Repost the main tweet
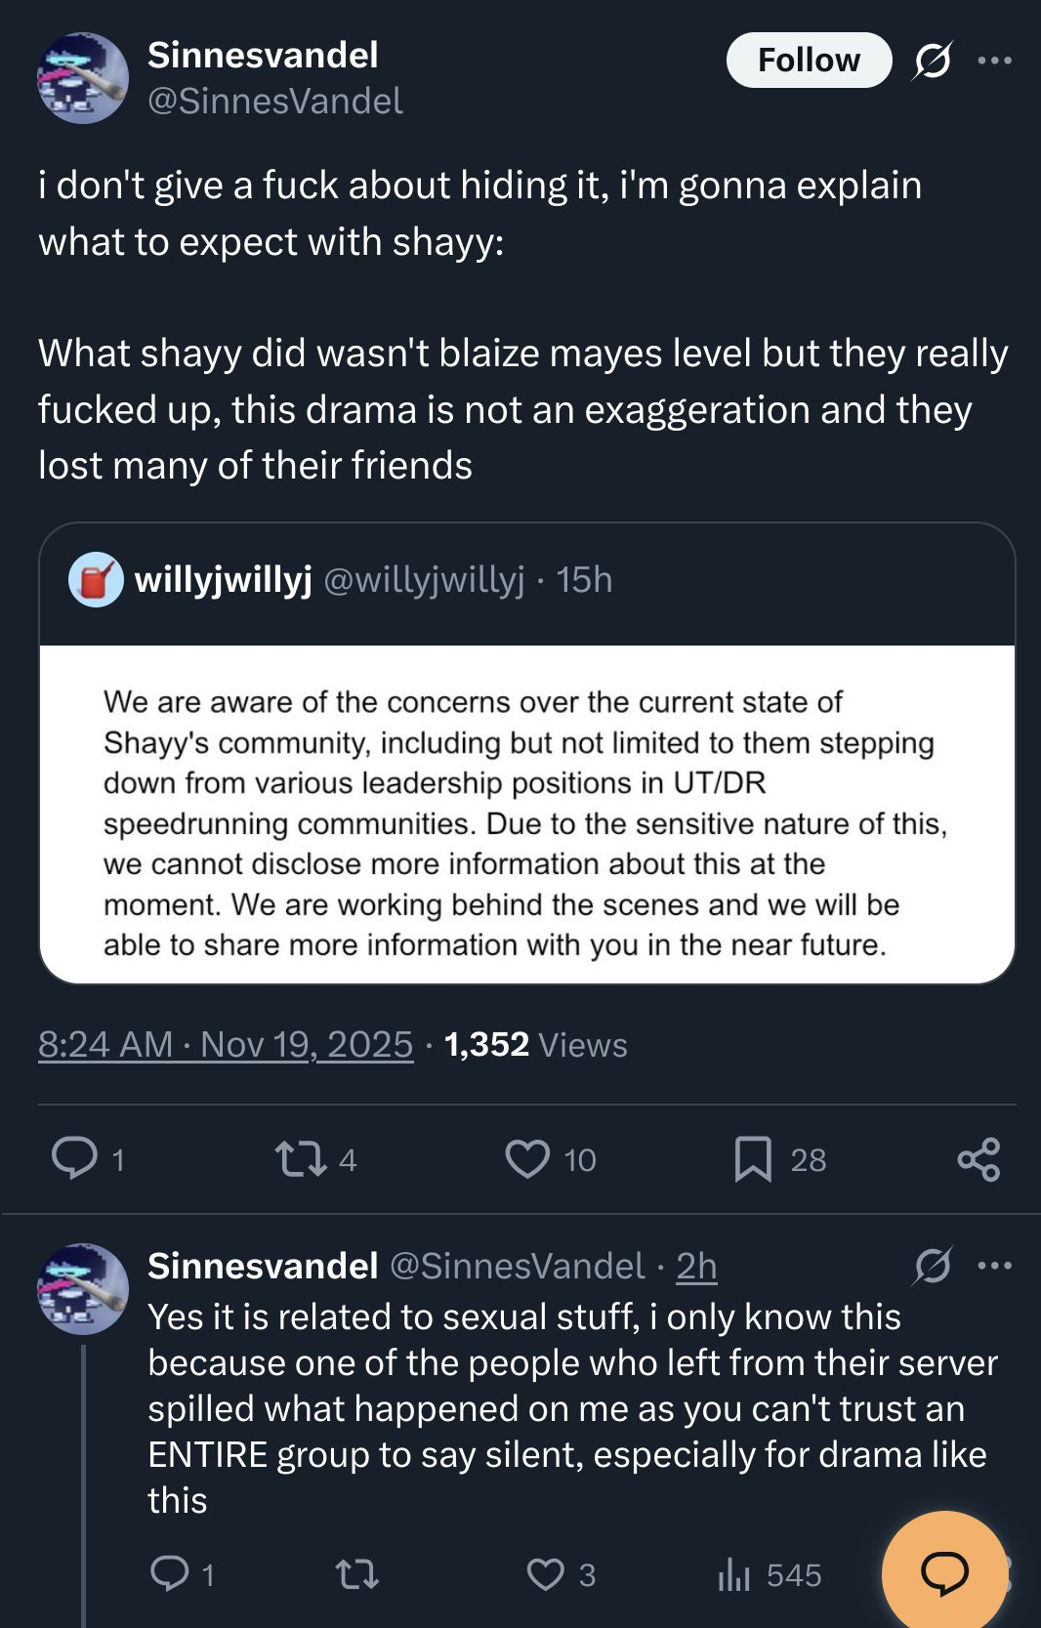 (x=300, y=1159)
